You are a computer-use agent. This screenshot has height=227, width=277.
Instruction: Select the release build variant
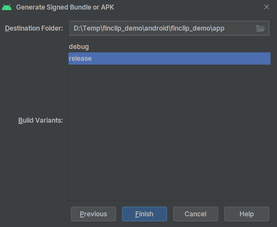pyautogui.click(x=80, y=58)
